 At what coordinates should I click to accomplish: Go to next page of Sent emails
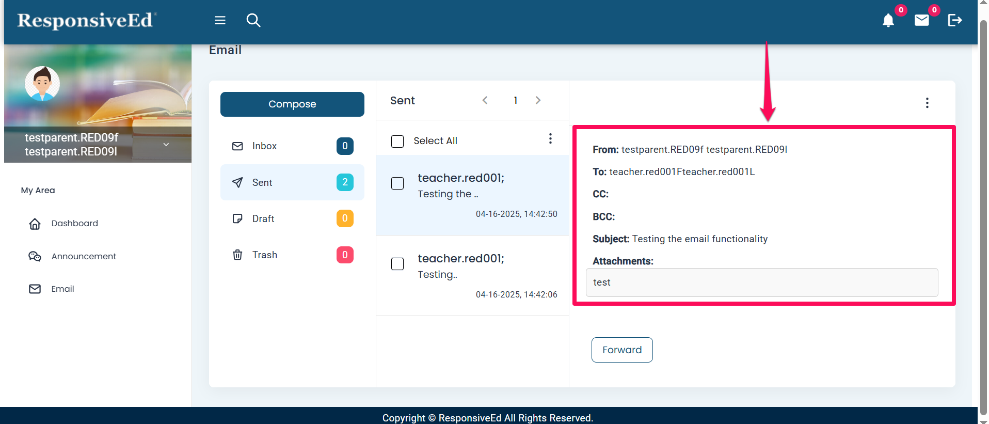pos(538,100)
